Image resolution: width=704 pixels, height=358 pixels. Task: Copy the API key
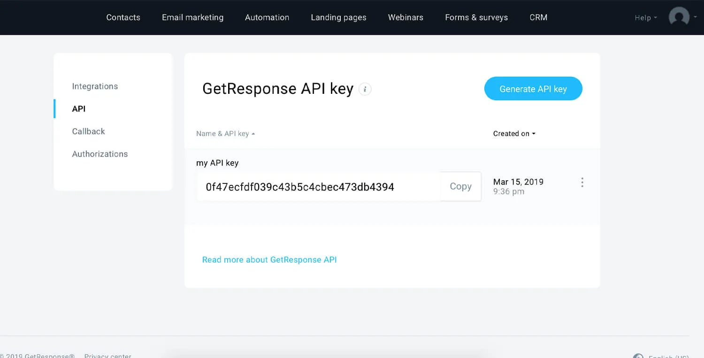[x=460, y=186]
